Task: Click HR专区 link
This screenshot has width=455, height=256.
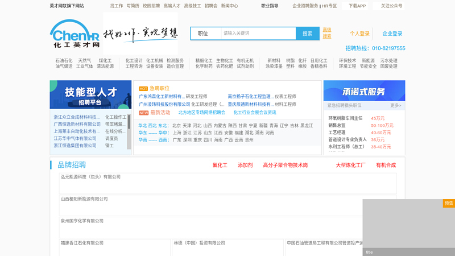Action: [329, 6]
